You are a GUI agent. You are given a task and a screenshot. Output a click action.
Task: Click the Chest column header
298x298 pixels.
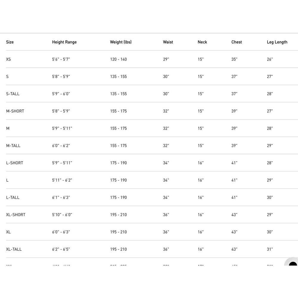pos(236,42)
